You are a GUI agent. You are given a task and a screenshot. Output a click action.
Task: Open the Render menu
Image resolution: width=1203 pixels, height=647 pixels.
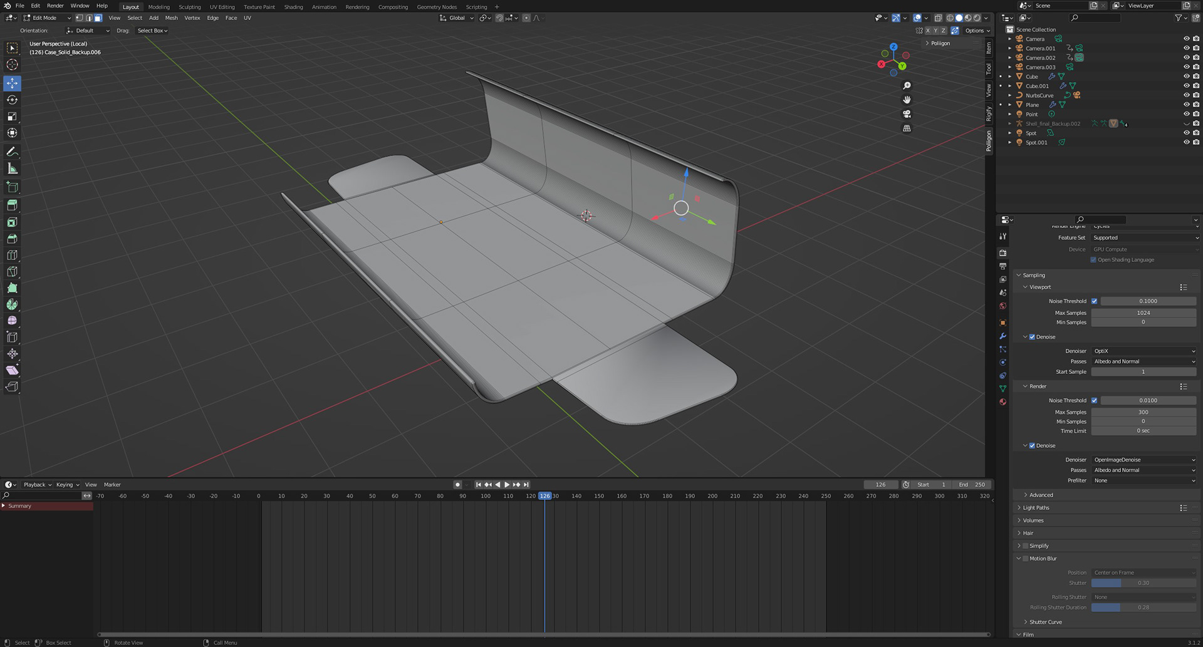point(55,6)
